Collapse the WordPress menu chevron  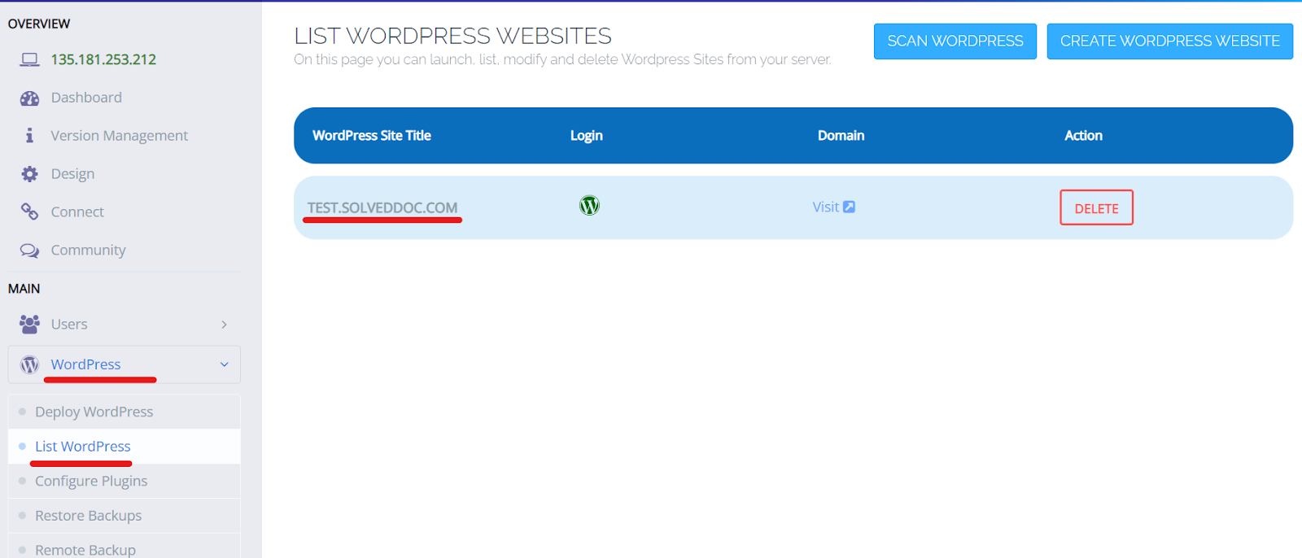pos(224,364)
